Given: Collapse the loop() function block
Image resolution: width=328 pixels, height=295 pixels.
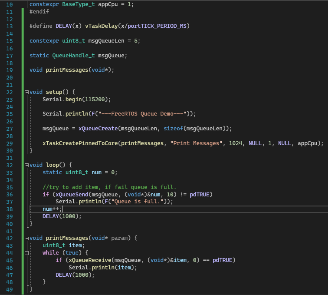Looking at the screenshot, I should [26, 165].
